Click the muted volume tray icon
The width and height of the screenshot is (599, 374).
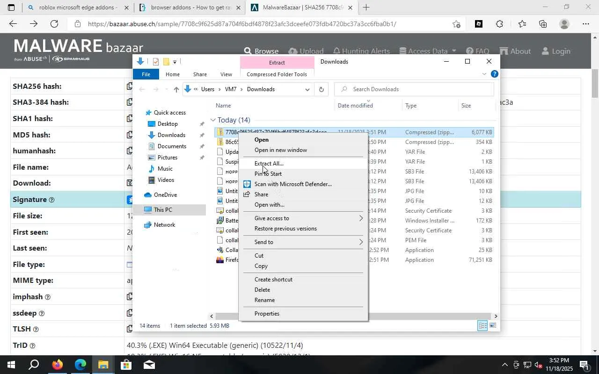click(538, 365)
